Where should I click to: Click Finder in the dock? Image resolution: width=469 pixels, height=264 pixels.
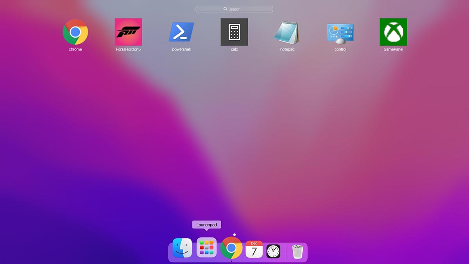click(182, 248)
